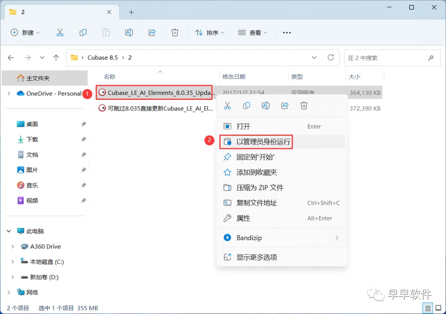The image size is (446, 314).
Task: Expand the 网络 tree node
Action: point(9,293)
